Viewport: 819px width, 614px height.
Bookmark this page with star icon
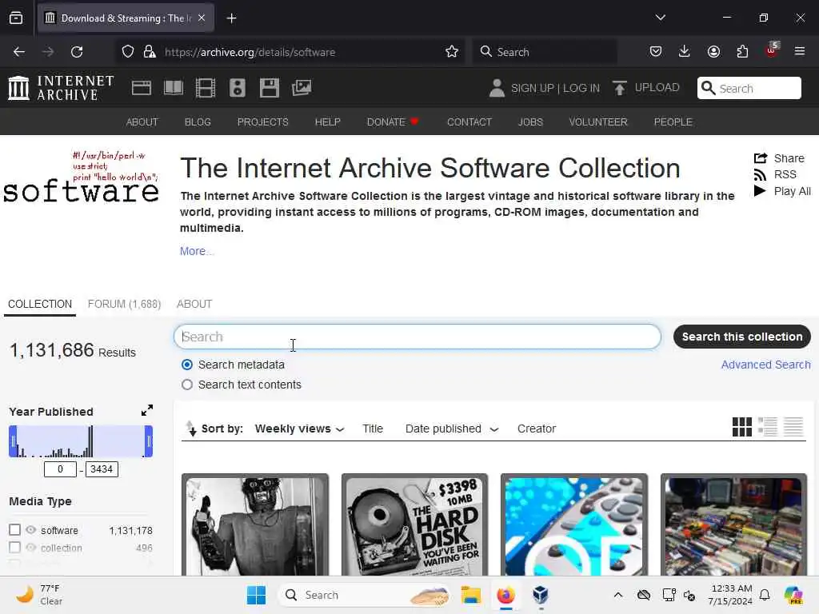(x=452, y=52)
